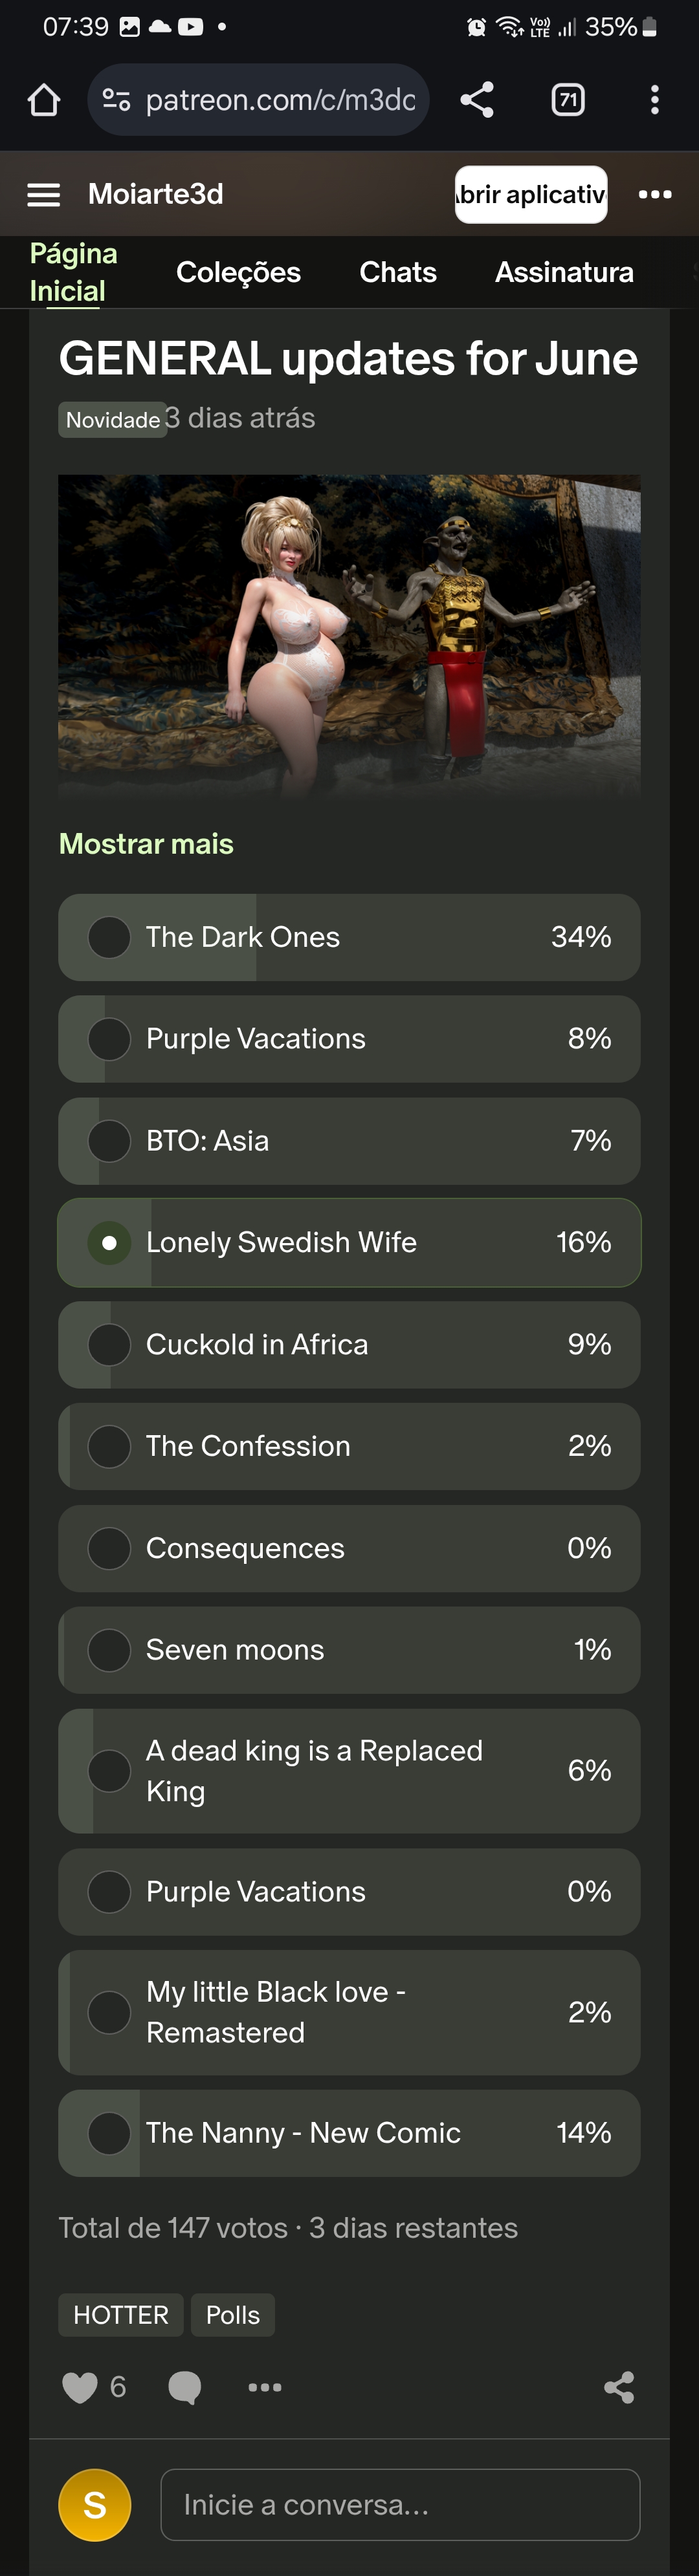This screenshot has height=2576, width=699.
Task: Vote for The Dark Ones option
Action: tap(349, 937)
